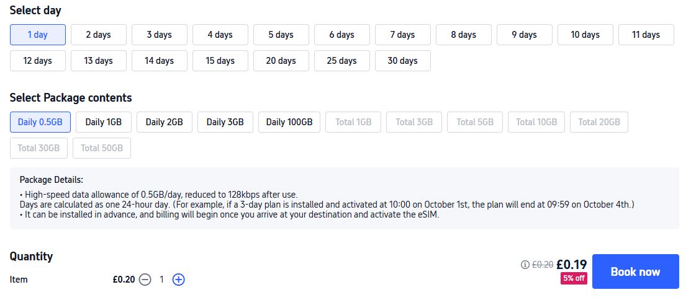Image resolution: width=691 pixels, height=300 pixels.
Task: Click the 5% off discount badge
Action: point(574,278)
